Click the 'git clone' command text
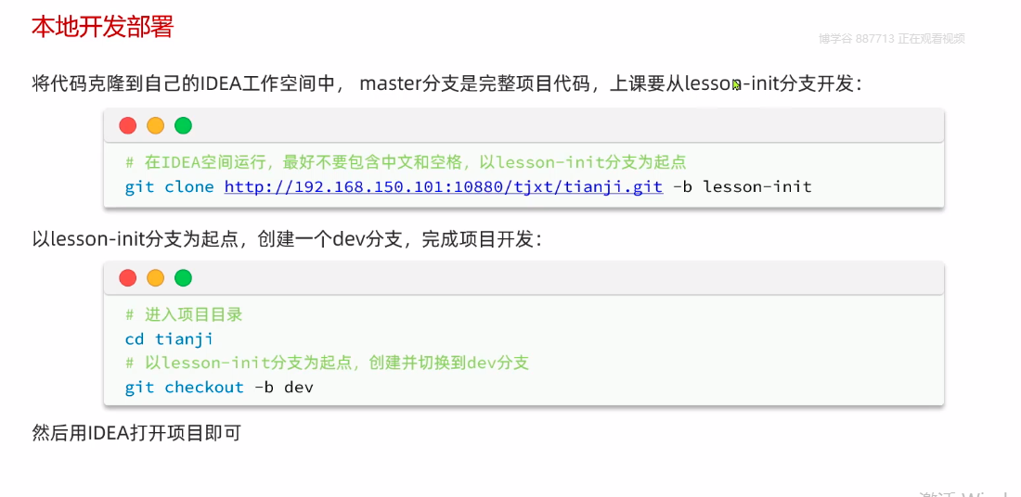Viewport: 1021px width, 497px height. click(x=169, y=186)
